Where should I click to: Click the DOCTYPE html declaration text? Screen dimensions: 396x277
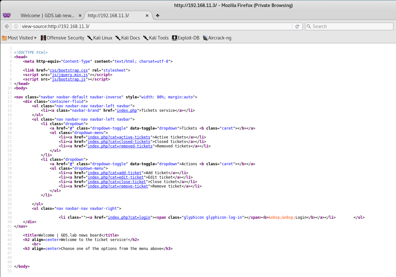(31, 52)
